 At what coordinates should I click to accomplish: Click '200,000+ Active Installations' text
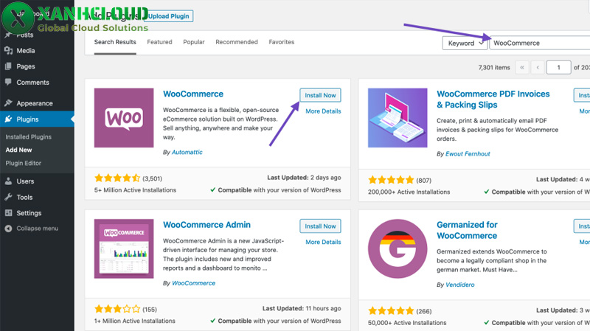tap(409, 192)
